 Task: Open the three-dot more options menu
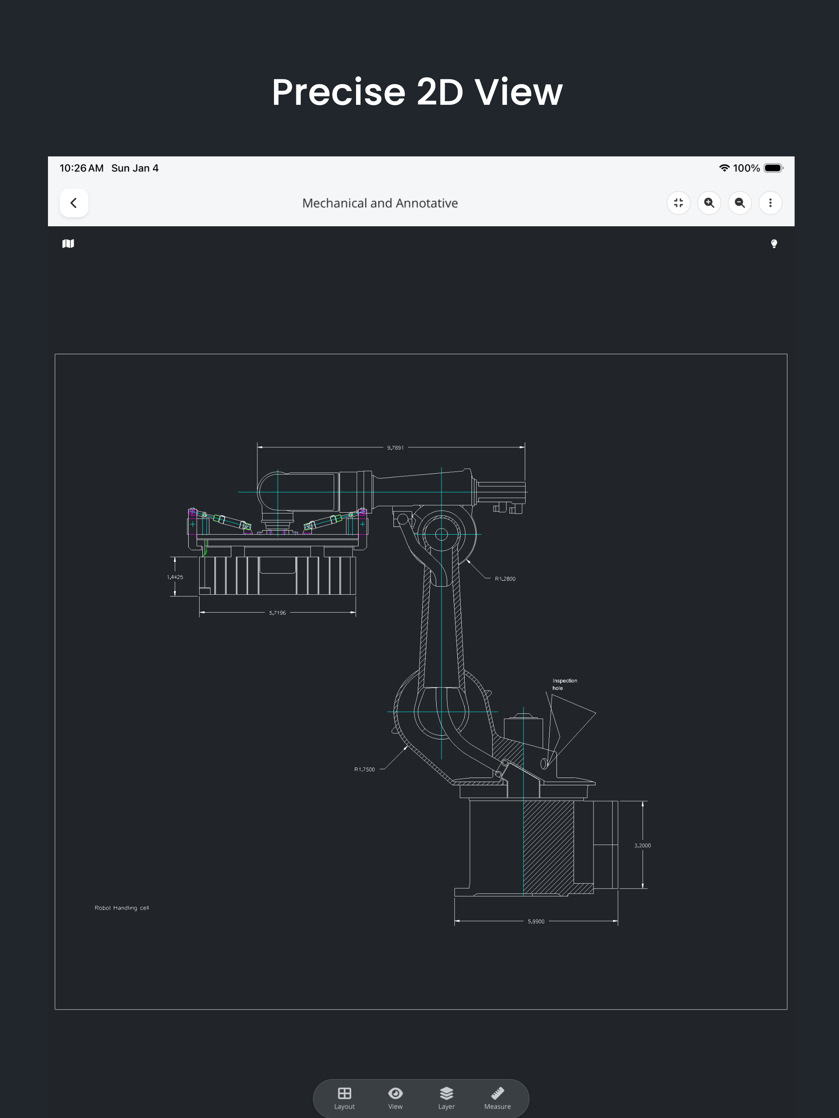[770, 203]
